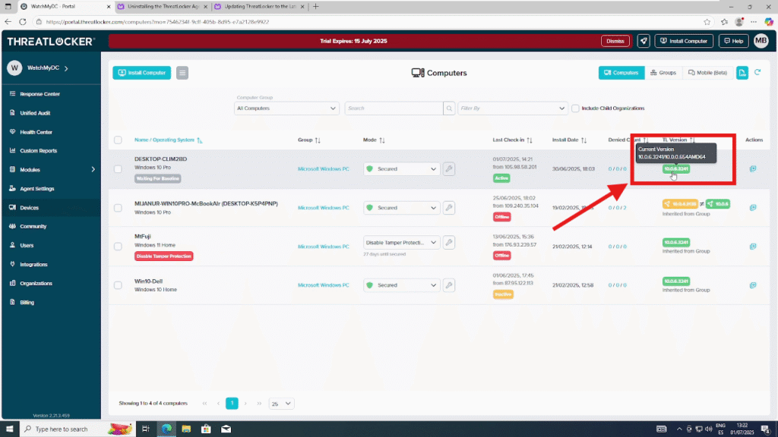778x437 pixels.
Task: Click maintenance wrench icon for Win10-Dell
Action: 449,285
